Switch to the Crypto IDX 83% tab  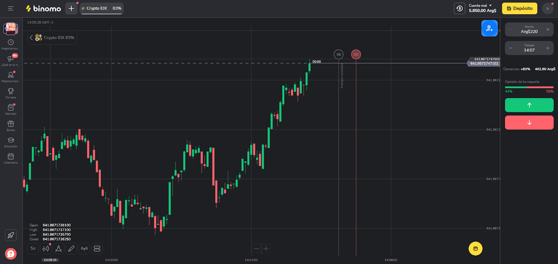(101, 8)
